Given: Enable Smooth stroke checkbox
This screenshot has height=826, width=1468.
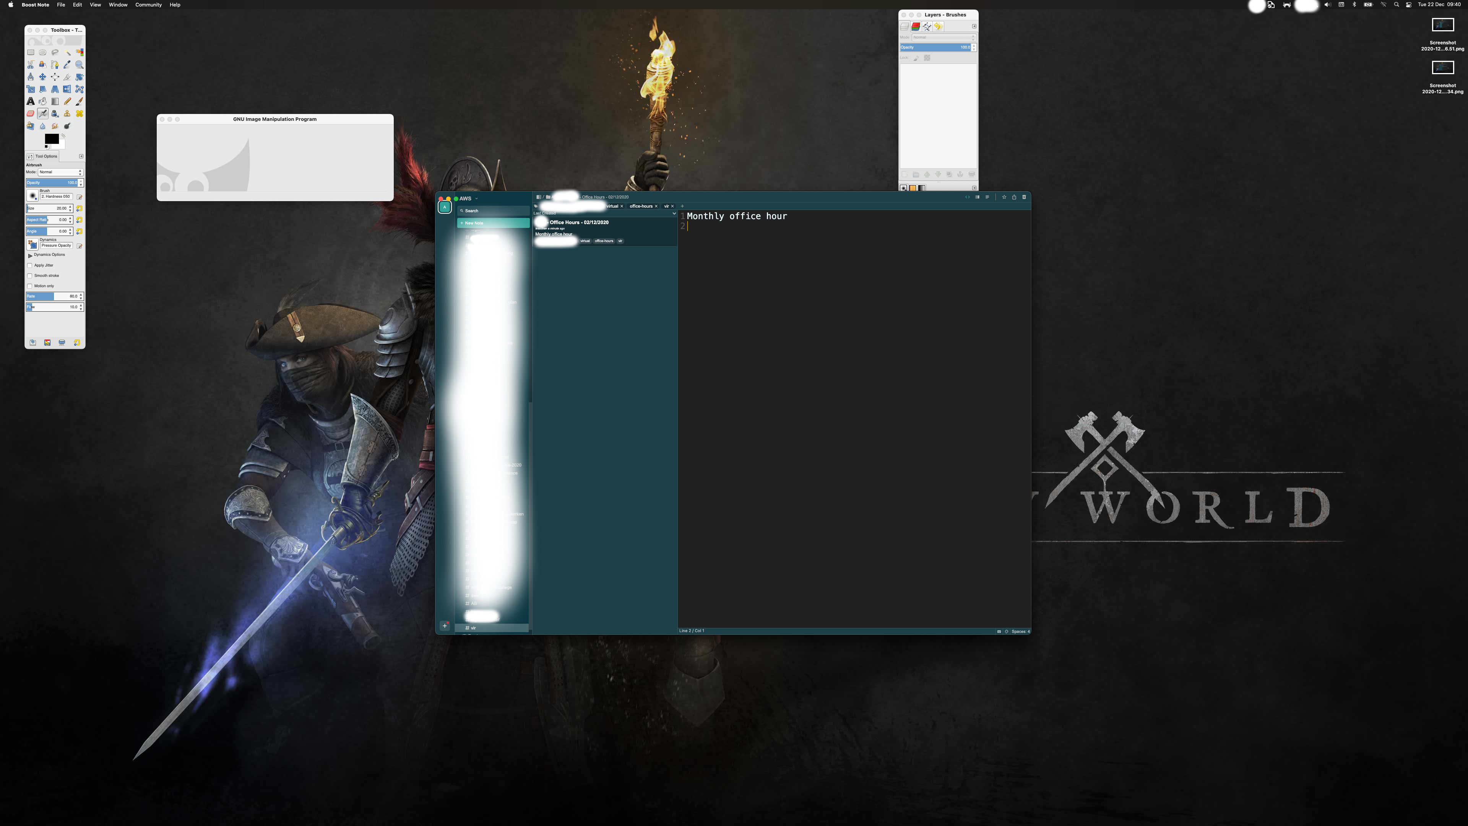Looking at the screenshot, I should [x=30, y=276].
